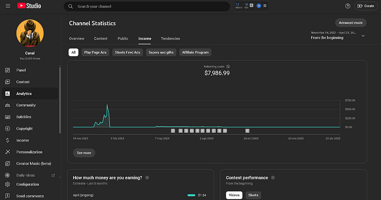Expand the date range chevron
Screen dimensions: 381x200
click(363, 36)
